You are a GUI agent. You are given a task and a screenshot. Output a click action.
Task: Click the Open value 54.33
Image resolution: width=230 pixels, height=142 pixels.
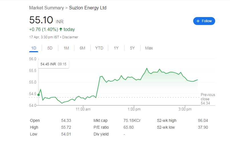click(x=66, y=120)
